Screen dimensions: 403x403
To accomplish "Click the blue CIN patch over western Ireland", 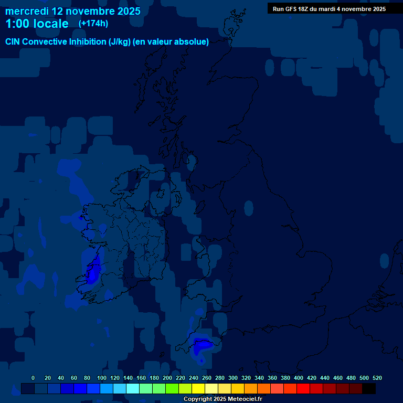I will pyautogui.click(x=93, y=270).
